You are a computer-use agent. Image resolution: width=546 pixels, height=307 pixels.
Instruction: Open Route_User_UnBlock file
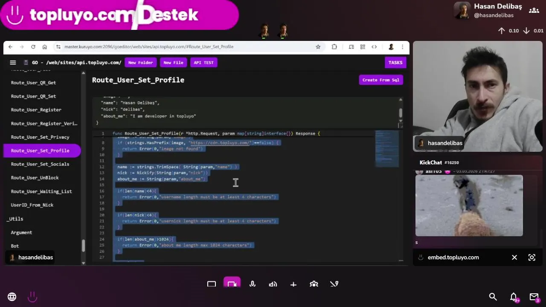click(x=35, y=178)
